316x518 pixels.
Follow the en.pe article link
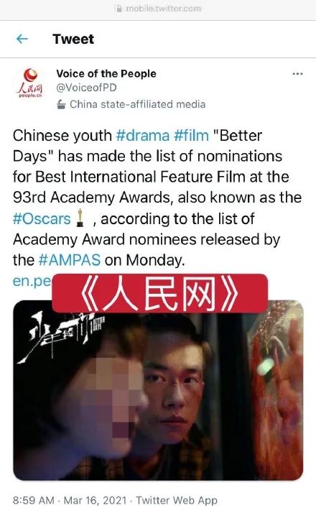tap(32, 281)
